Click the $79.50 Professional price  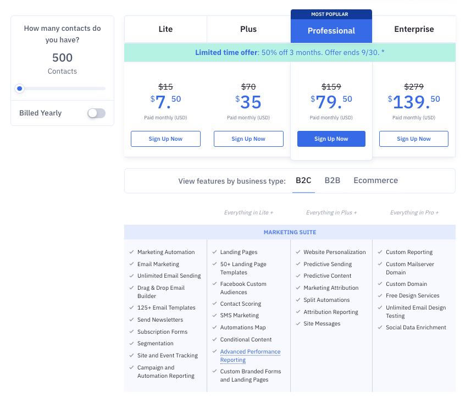pyautogui.click(x=331, y=102)
